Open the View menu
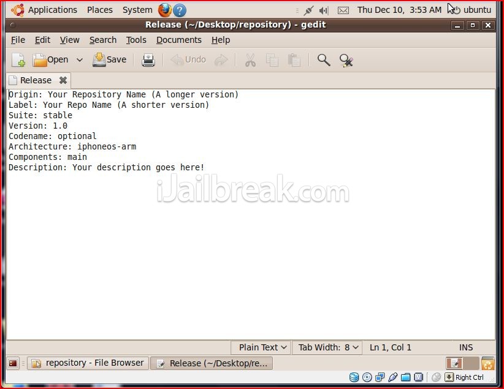This screenshot has height=389, width=504. pyautogui.click(x=69, y=40)
